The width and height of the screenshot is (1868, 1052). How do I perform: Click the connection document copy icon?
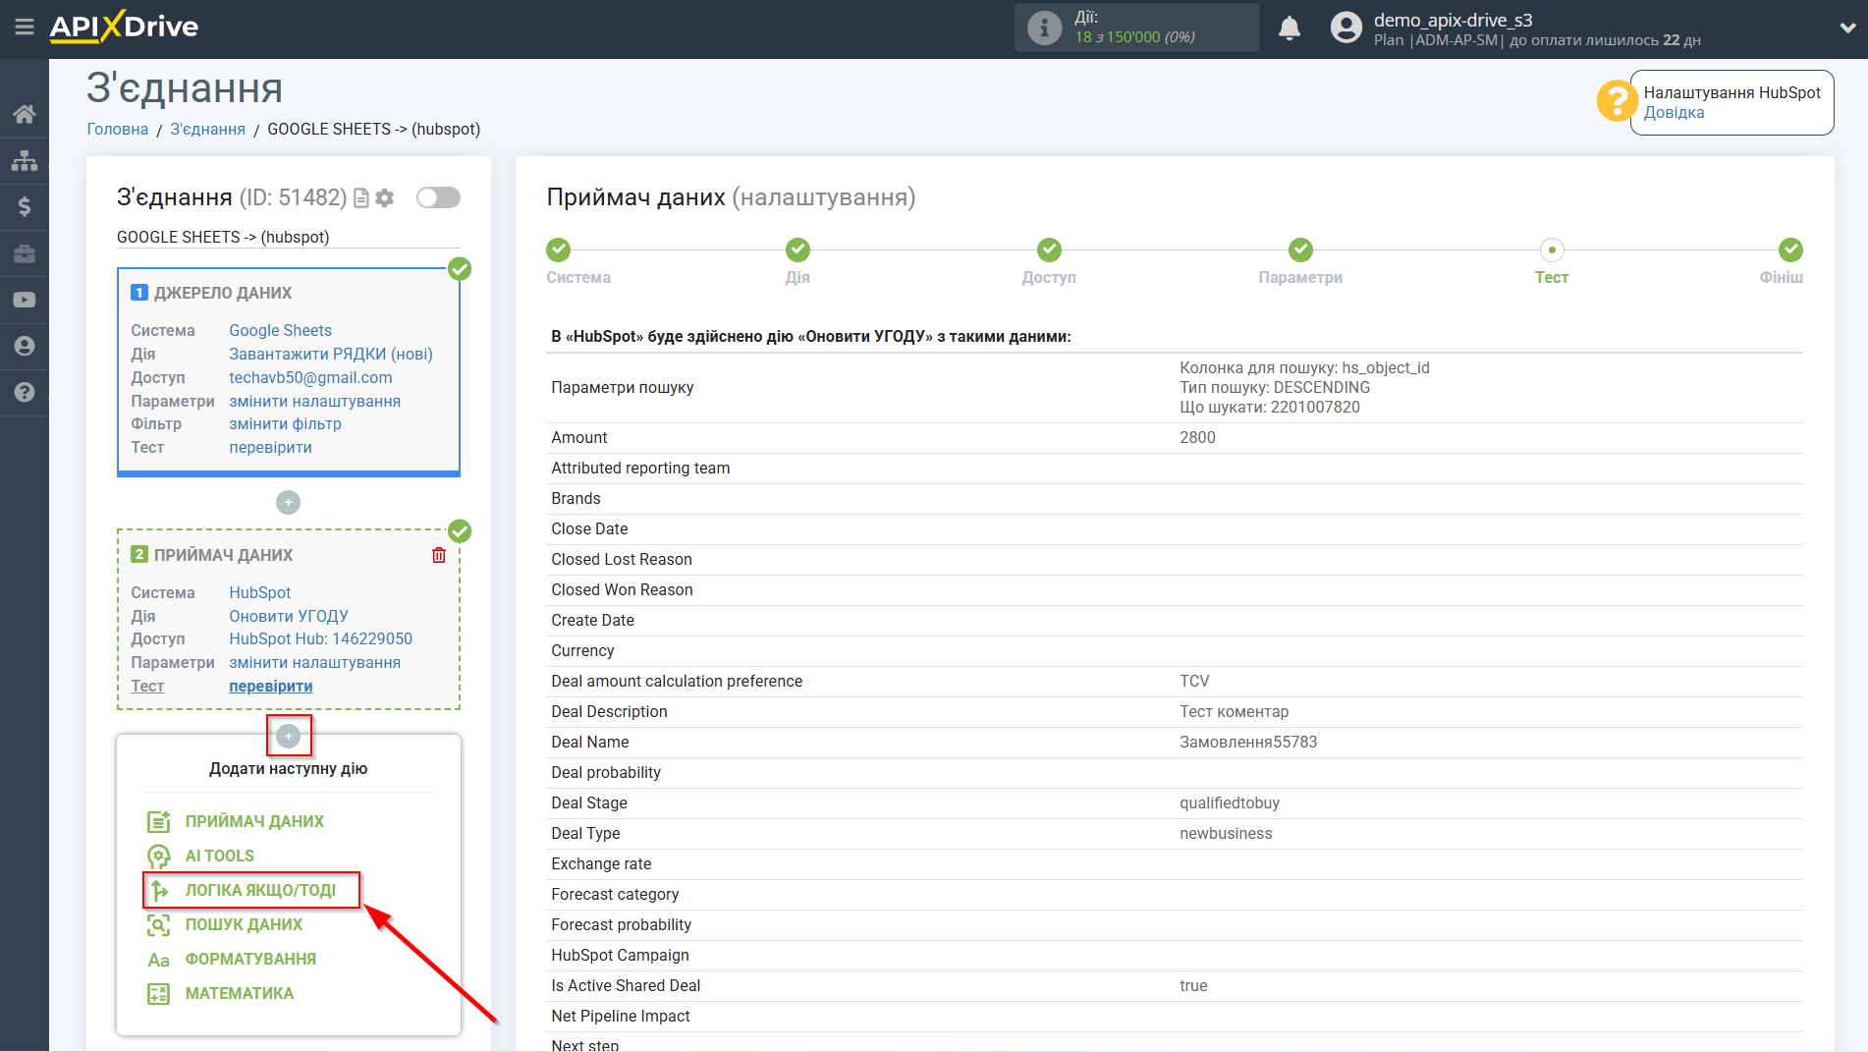(x=361, y=198)
